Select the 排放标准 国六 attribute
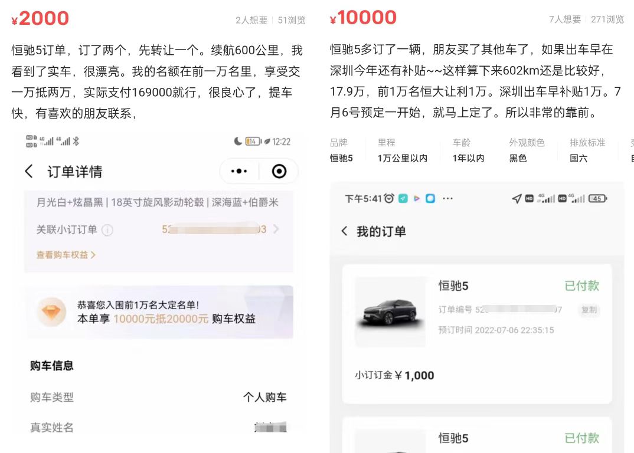This screenshot has height=453, width=634. 587,150
